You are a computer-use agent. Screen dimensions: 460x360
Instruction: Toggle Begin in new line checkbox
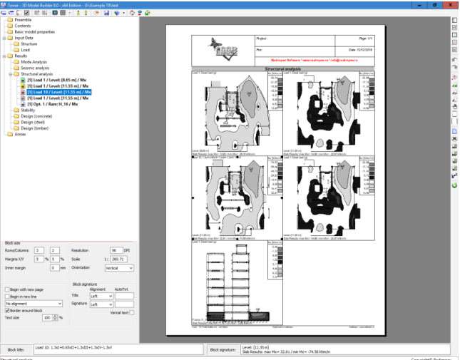pos(7,297)
